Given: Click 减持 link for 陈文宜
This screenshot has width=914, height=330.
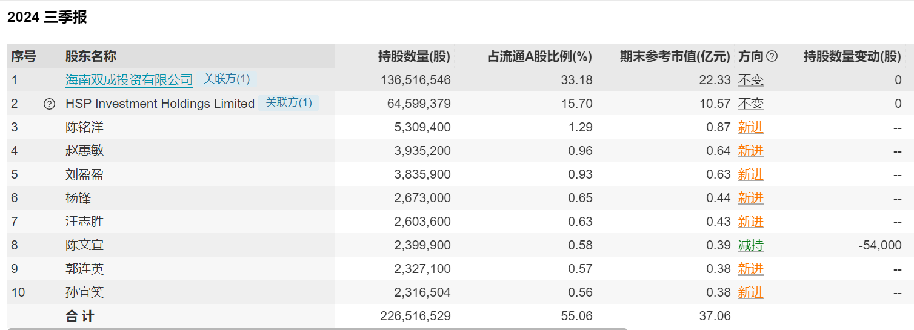Looking at the screenshot, I should 750,245.
